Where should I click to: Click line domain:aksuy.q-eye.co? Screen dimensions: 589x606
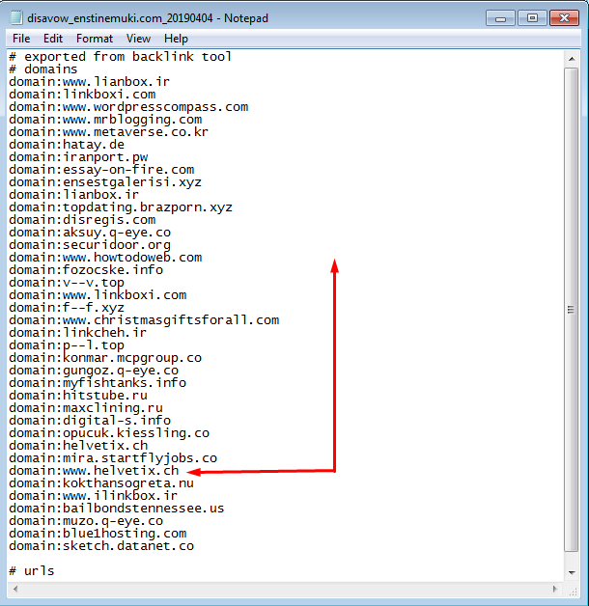(x=90, y=233)
